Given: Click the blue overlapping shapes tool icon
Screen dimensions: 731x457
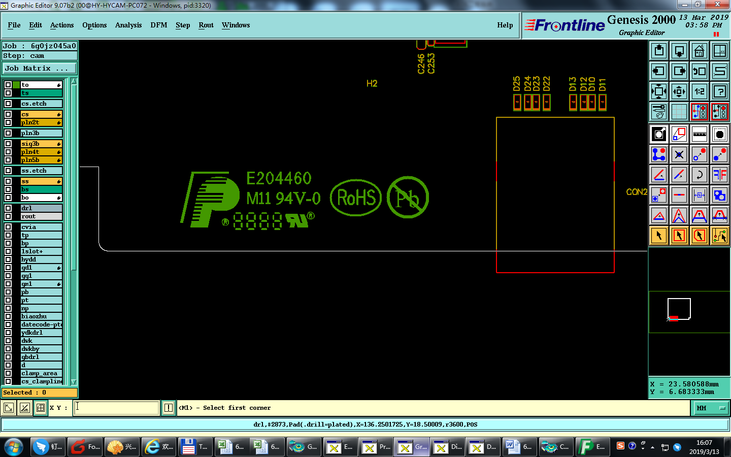Looking at the screenshot, I should coord(720,195).
